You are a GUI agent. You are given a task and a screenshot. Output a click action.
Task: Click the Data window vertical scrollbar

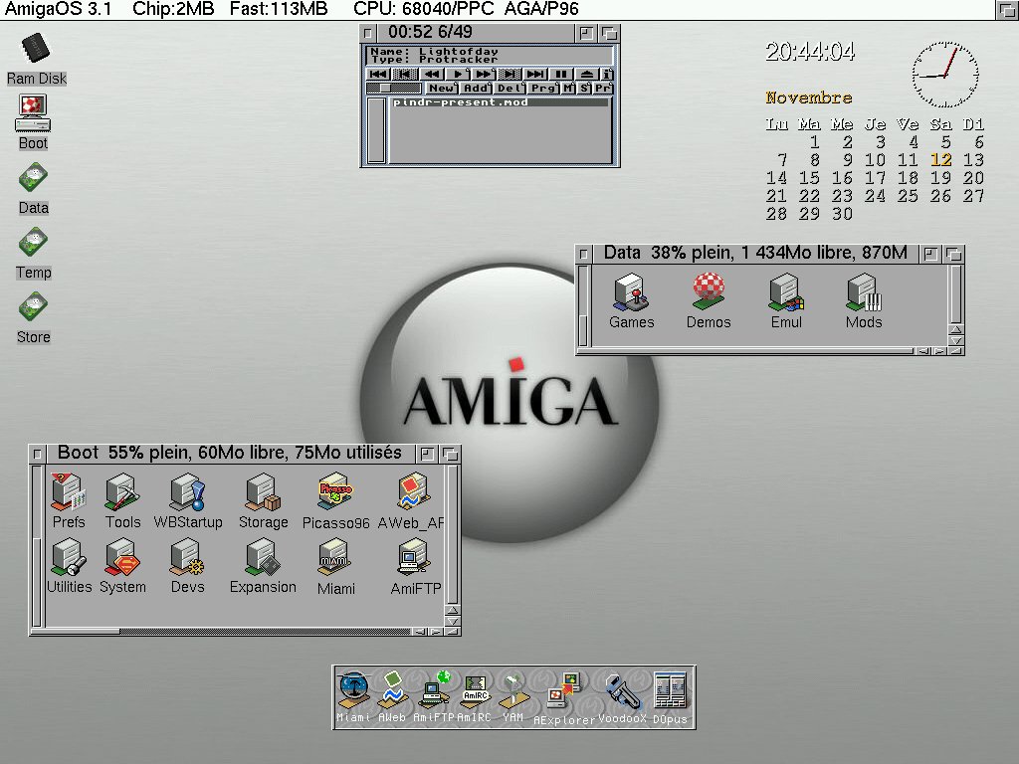(x=955, y=293)
